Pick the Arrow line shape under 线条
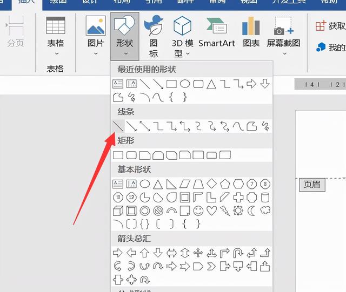This screenshot has width=346, height=292. pos(131,126)
